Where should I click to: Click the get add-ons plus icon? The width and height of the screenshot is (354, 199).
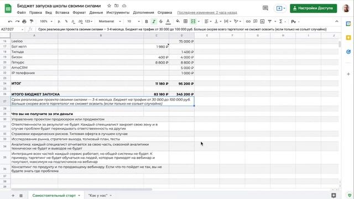tap(348, 74)
